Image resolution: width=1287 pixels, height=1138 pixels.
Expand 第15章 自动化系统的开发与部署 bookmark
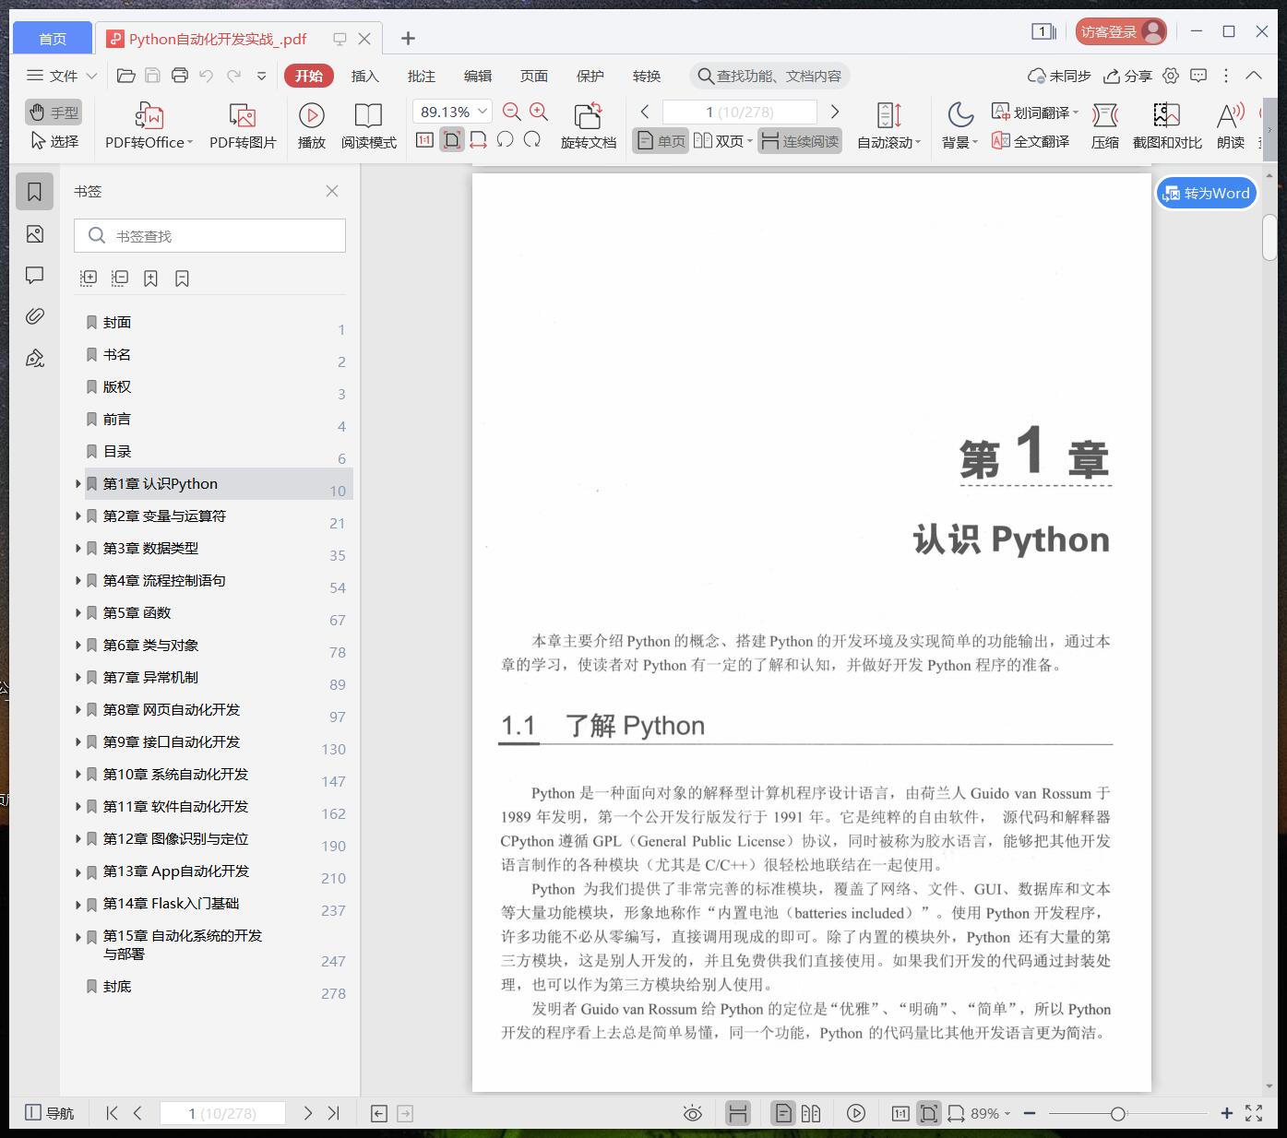(x=77, y=936)
